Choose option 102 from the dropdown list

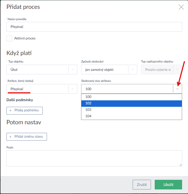131,103
